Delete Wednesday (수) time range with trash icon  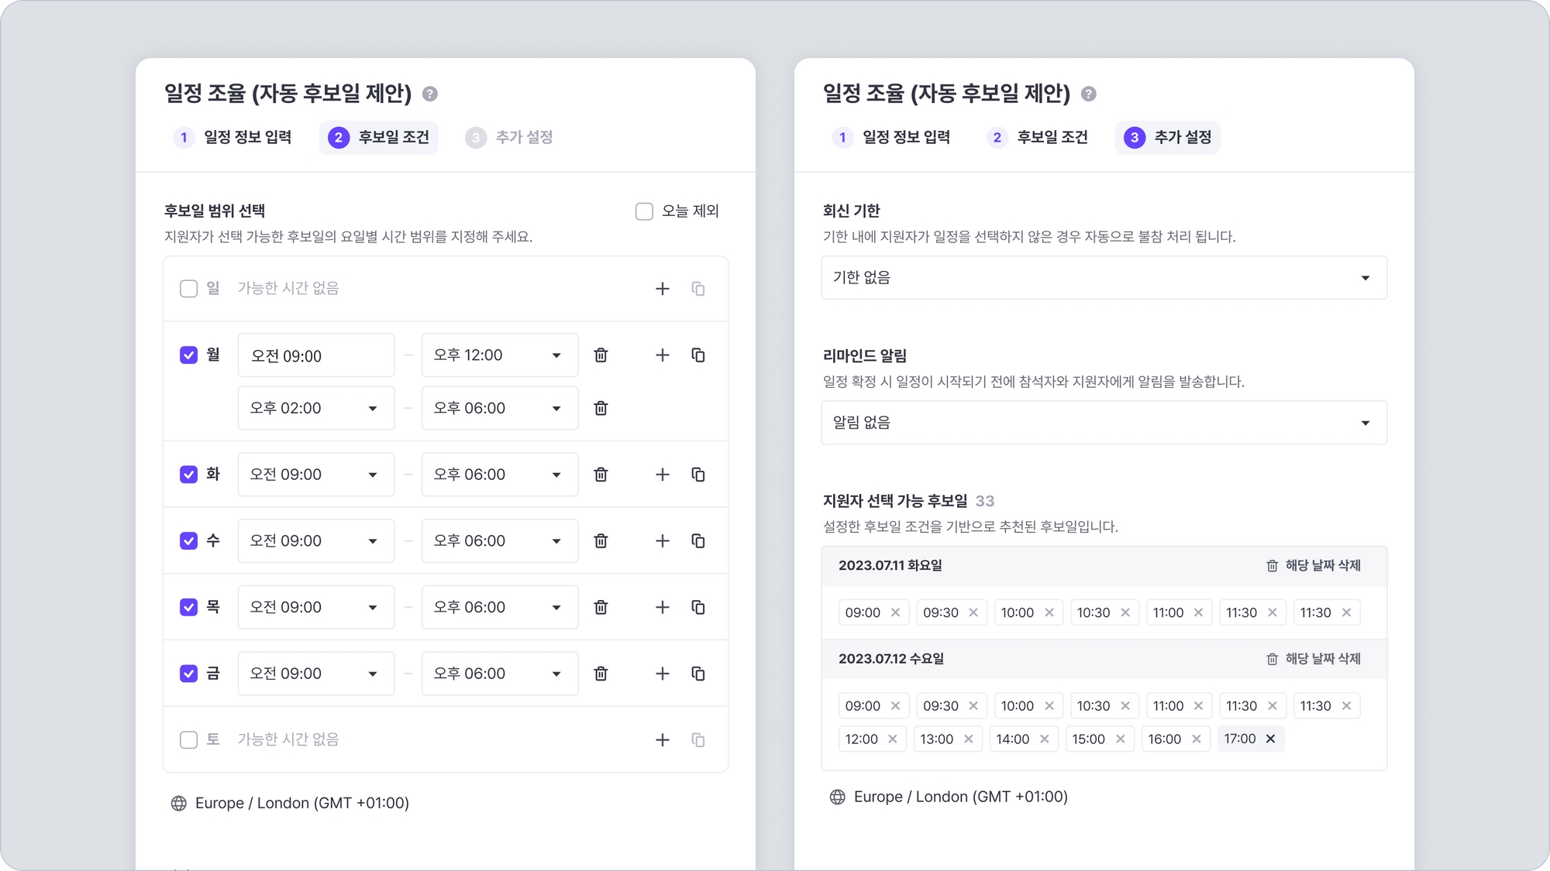tap(601, 541)
